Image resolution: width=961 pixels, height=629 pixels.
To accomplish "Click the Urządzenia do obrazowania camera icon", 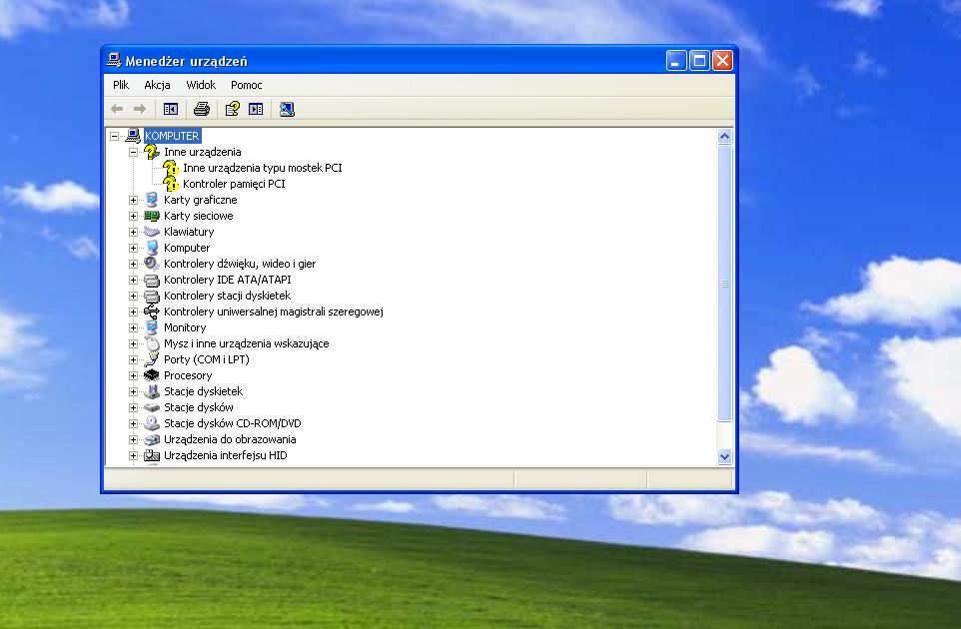I will 152,439.
